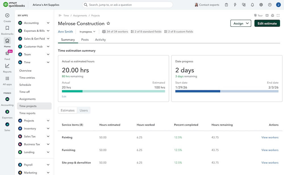Expand the Inventory menu chevron

pos(48,129)
